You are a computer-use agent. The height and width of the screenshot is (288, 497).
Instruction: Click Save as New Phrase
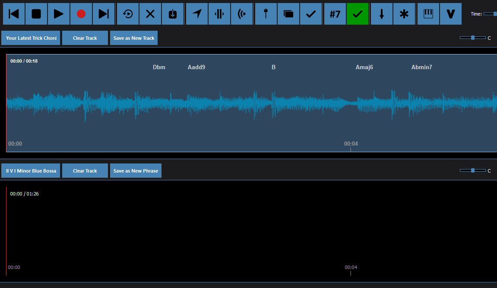click(136, 171)
